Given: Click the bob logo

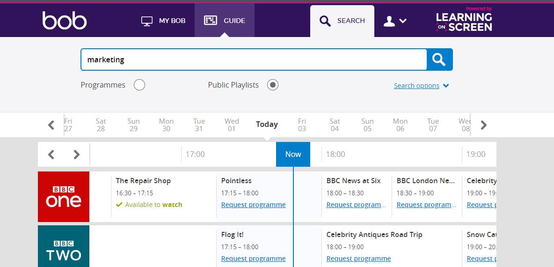Looking at the screenshot, I should coord(64,20).
